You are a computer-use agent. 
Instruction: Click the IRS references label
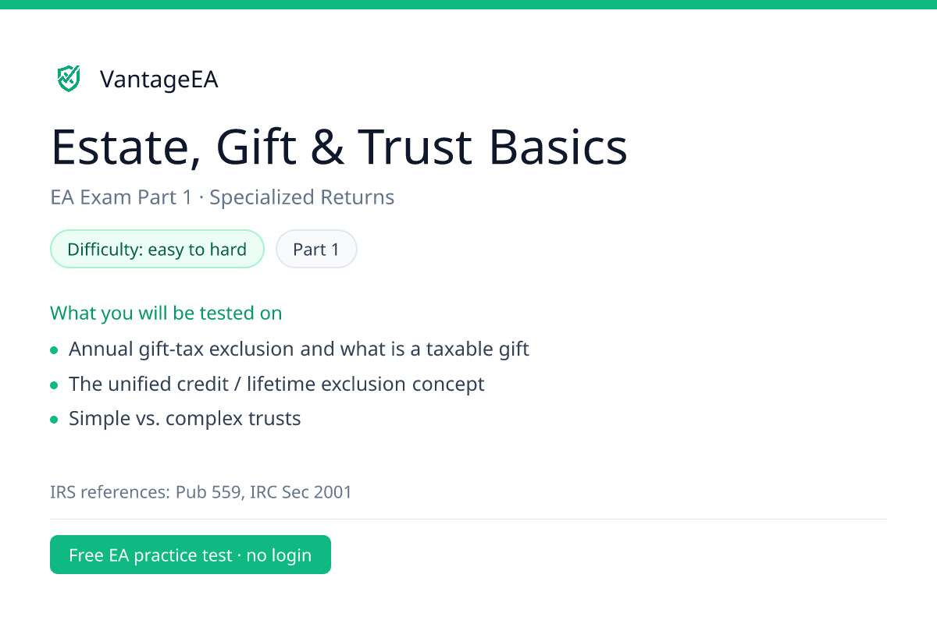click(x=110, y=492)
